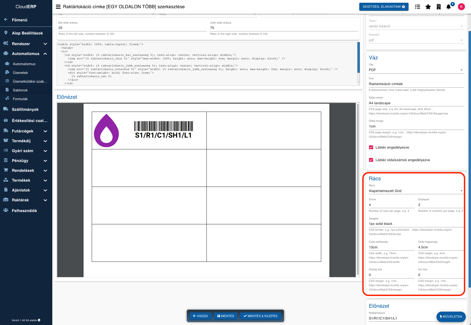471x325 pixels.
Task: Click the task checklist icon in header
Action: pos(417,7)
